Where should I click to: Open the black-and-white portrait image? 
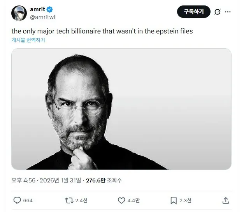click(121, 109)
